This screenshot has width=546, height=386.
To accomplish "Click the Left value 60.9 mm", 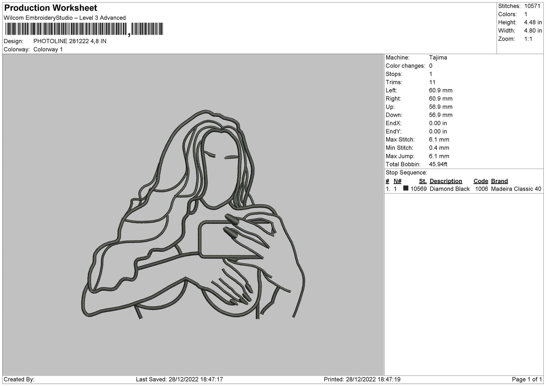I will (441, 90).
